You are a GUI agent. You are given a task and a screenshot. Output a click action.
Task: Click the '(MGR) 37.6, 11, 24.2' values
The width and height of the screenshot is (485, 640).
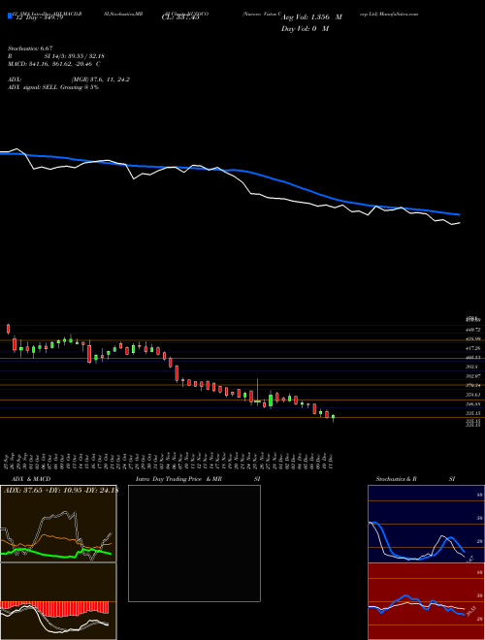coord(101,80)
